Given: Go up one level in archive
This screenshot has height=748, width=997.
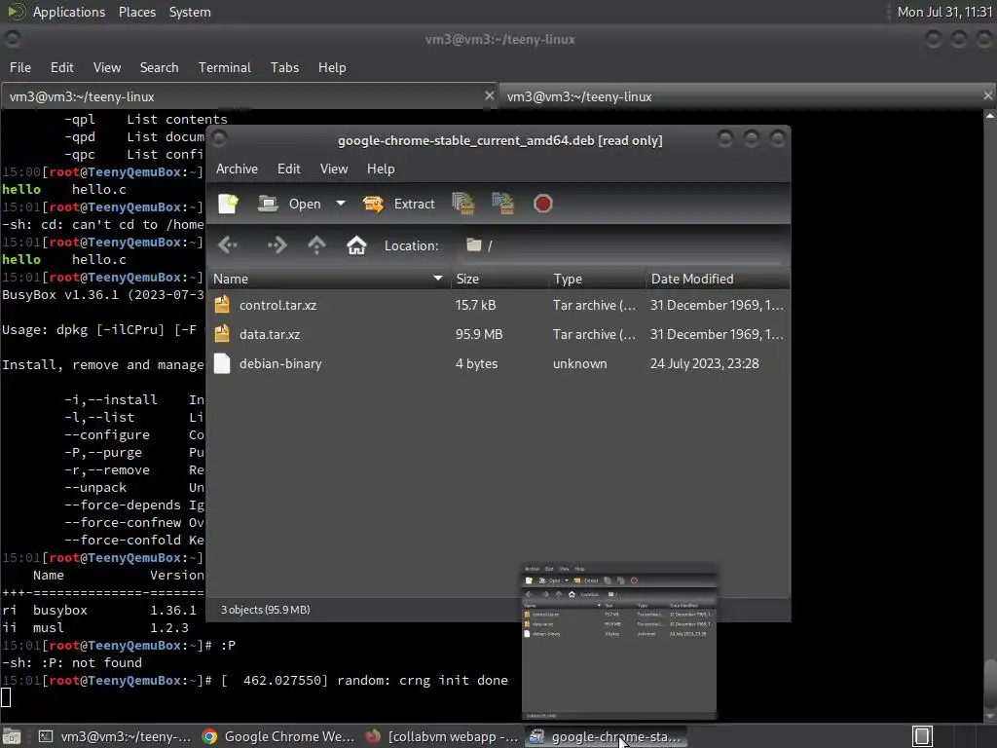Looking at the screenshot, I should tap(316, 244).
